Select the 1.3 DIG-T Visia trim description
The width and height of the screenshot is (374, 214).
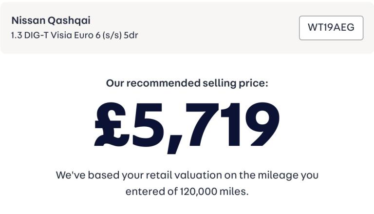75,36
